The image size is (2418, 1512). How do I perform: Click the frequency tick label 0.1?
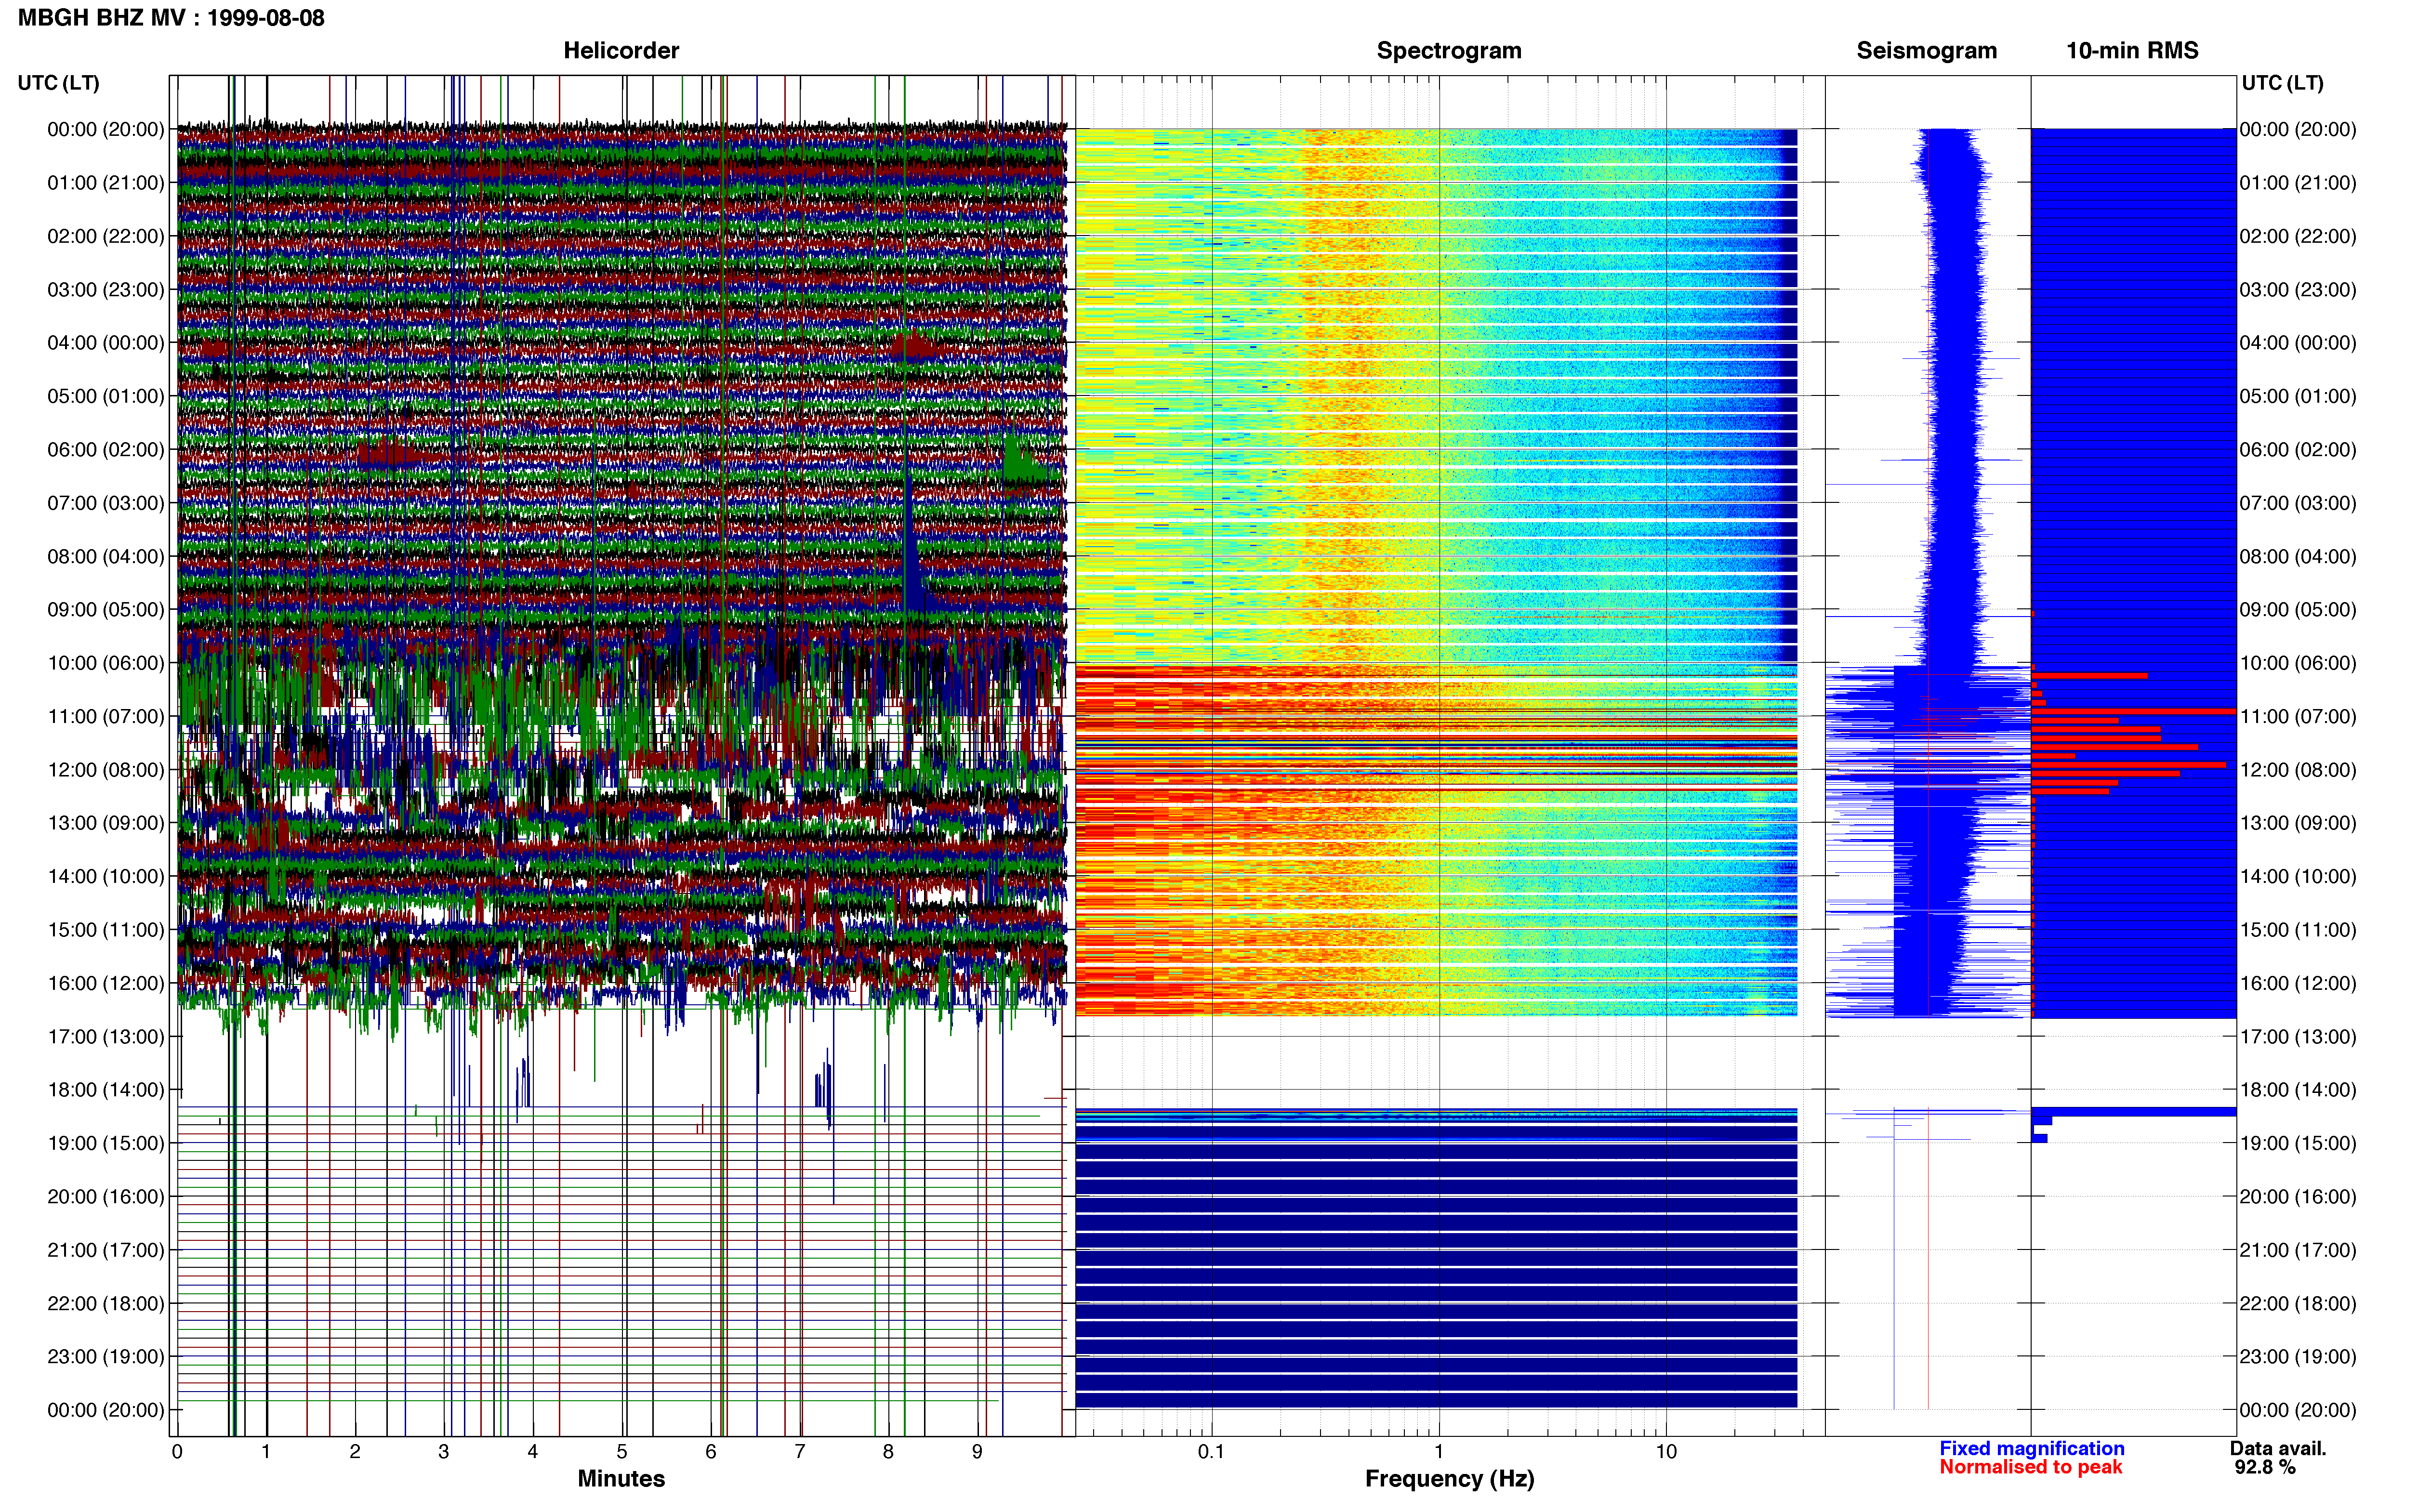(x=1211, y=1452)
